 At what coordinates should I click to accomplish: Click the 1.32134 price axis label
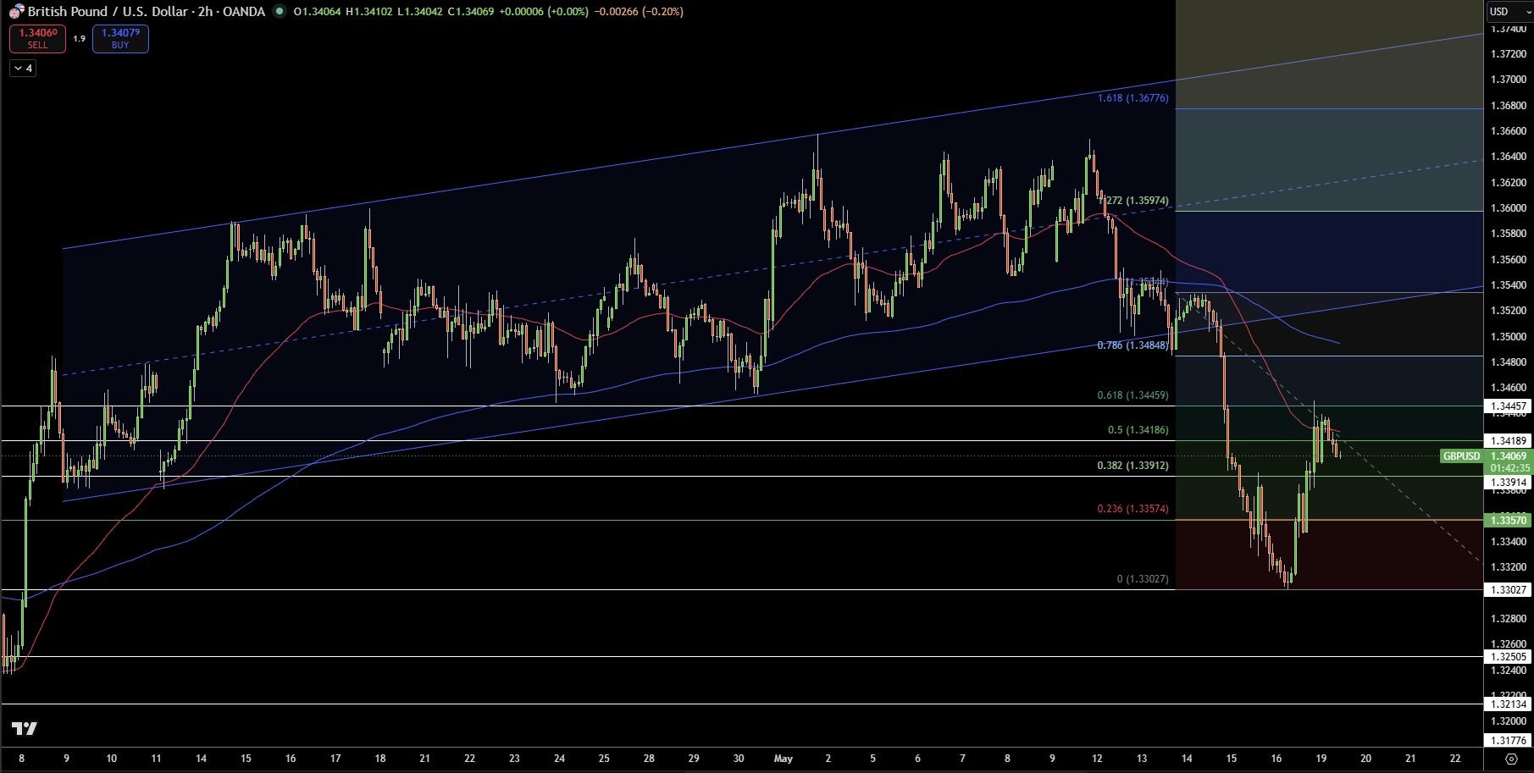tap(1509, 704)
